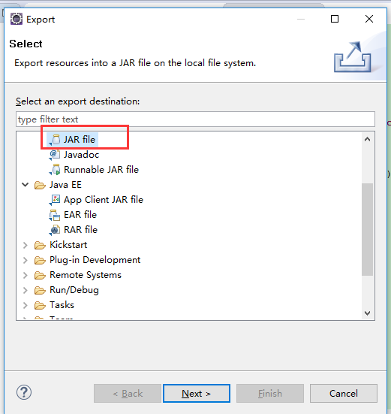391x414 pixels.
Task: Expand the Run/Debug category
Action: (26, 291)
